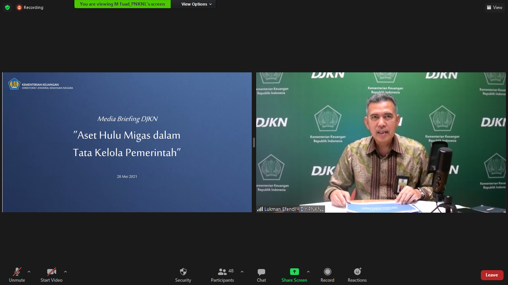Viewport: 508px width, 285px height.
Task: Expand share options arrow beside Share Screen
Action: 308,272
